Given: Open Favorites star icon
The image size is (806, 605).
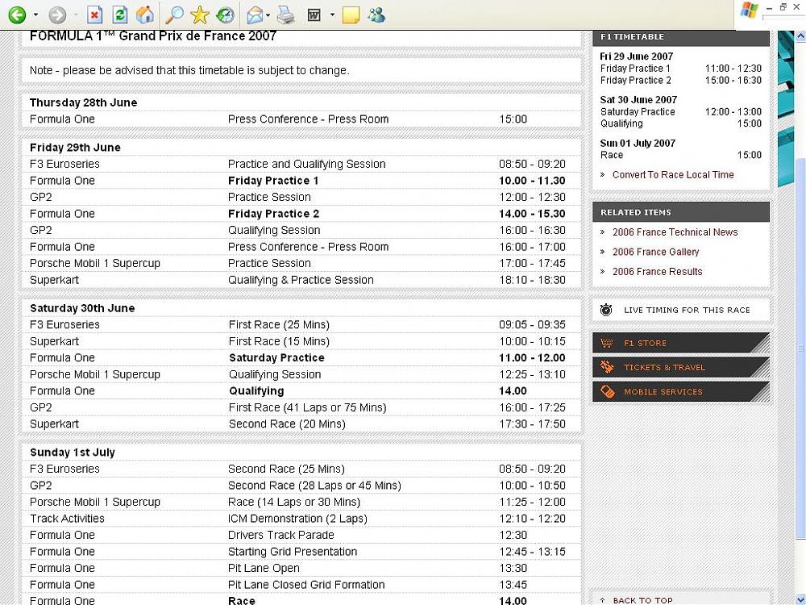Looking at the screenshot, I should [200, 15].
